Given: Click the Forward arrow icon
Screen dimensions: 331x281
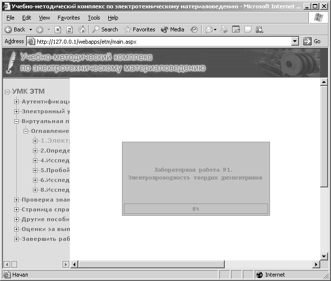Looking at the screenshot, I should [x=39, y=30].
